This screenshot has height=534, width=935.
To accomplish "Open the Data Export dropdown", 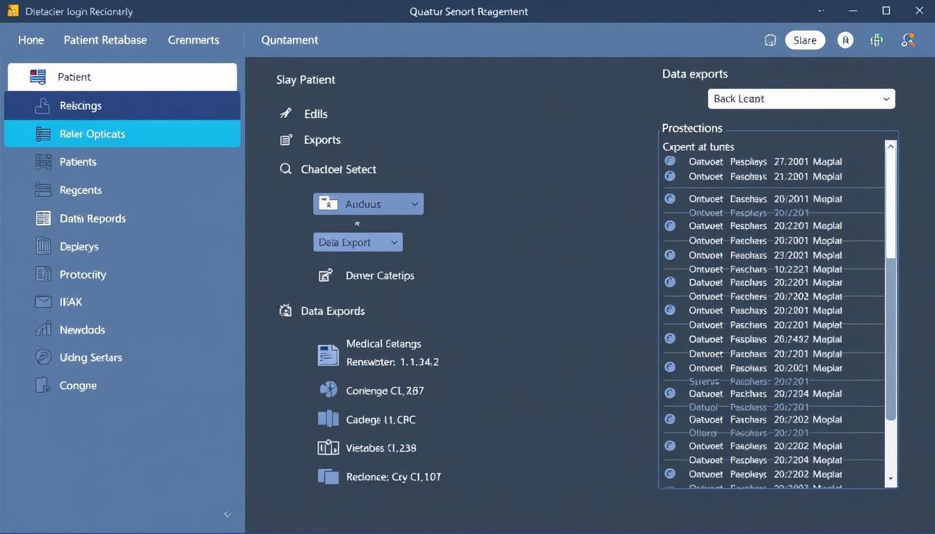I will (x=358, y=243).
